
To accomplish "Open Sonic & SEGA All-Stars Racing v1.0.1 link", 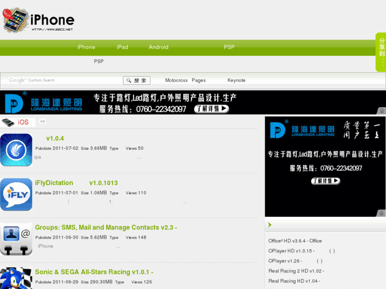I will tap(94, 272).
